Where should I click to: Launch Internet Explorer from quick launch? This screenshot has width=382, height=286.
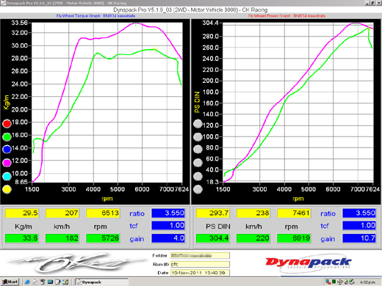pos(27,282)
